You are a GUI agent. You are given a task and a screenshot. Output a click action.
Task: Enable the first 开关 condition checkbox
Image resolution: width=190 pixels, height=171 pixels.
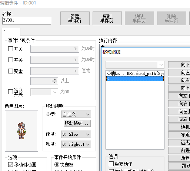coord(10,49)
